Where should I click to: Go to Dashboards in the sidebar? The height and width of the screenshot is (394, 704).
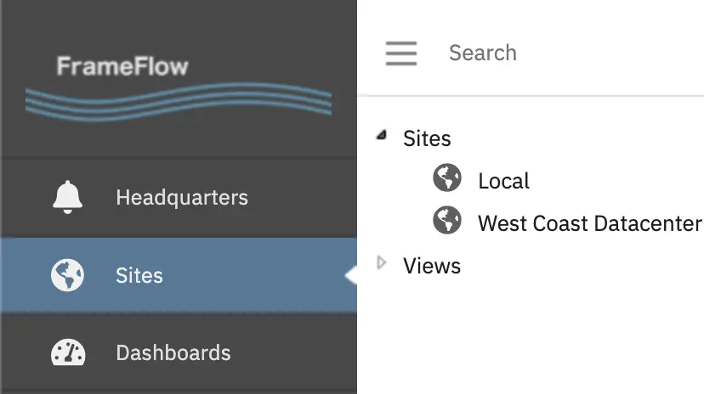[179, 352]
